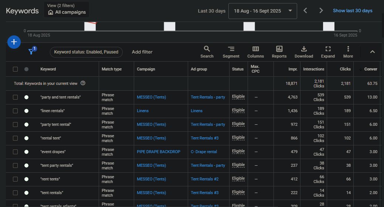This screenshot has height=207, width=384.
Task: Click the Show last 30 days link
Action: click(353, 11)
